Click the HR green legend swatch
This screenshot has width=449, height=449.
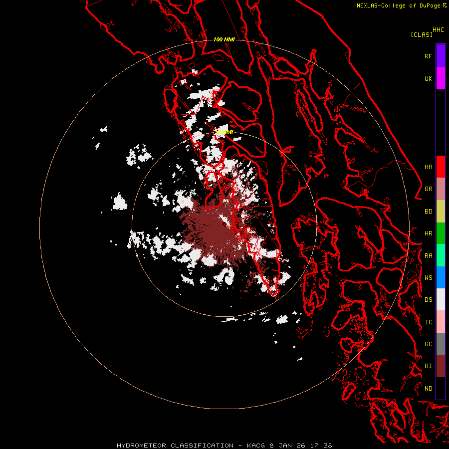pyautogui.click(x=441, y=233)
